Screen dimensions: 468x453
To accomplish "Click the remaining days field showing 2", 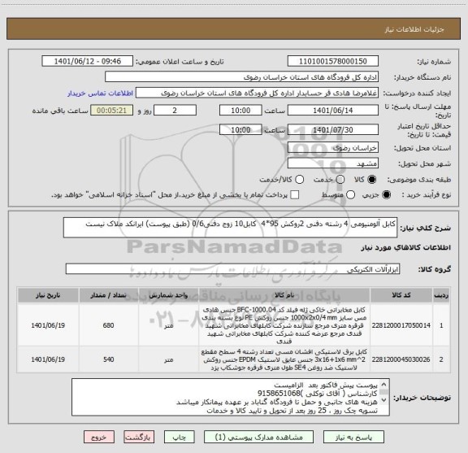I will click(x=175, y=111).
